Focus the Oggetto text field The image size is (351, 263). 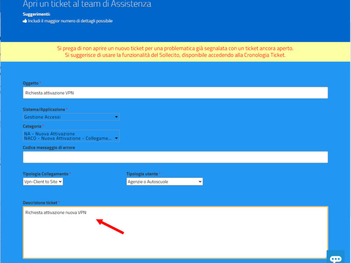click(175, 92)
